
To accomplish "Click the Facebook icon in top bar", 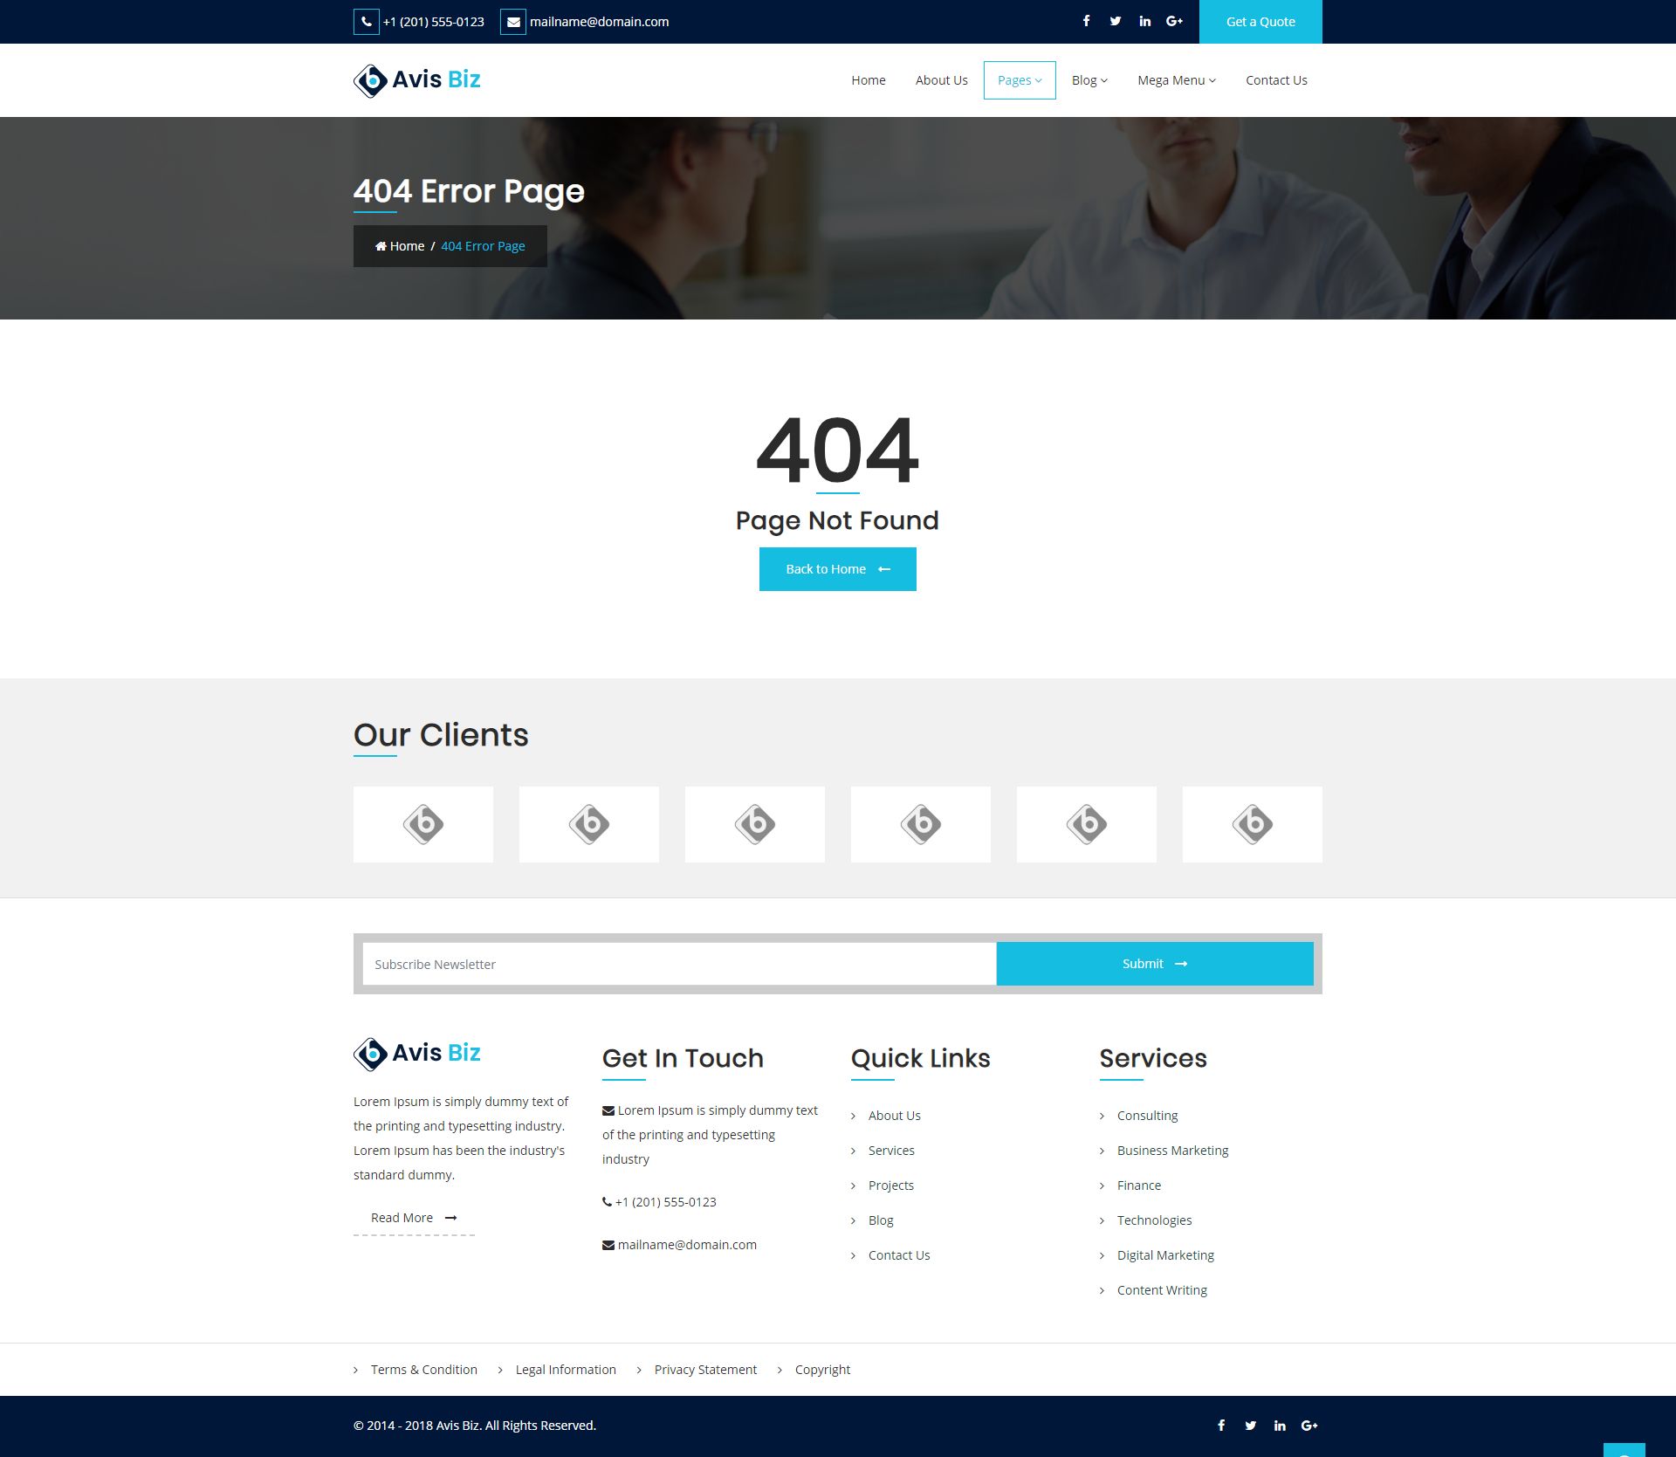I will click(1086, 21).
